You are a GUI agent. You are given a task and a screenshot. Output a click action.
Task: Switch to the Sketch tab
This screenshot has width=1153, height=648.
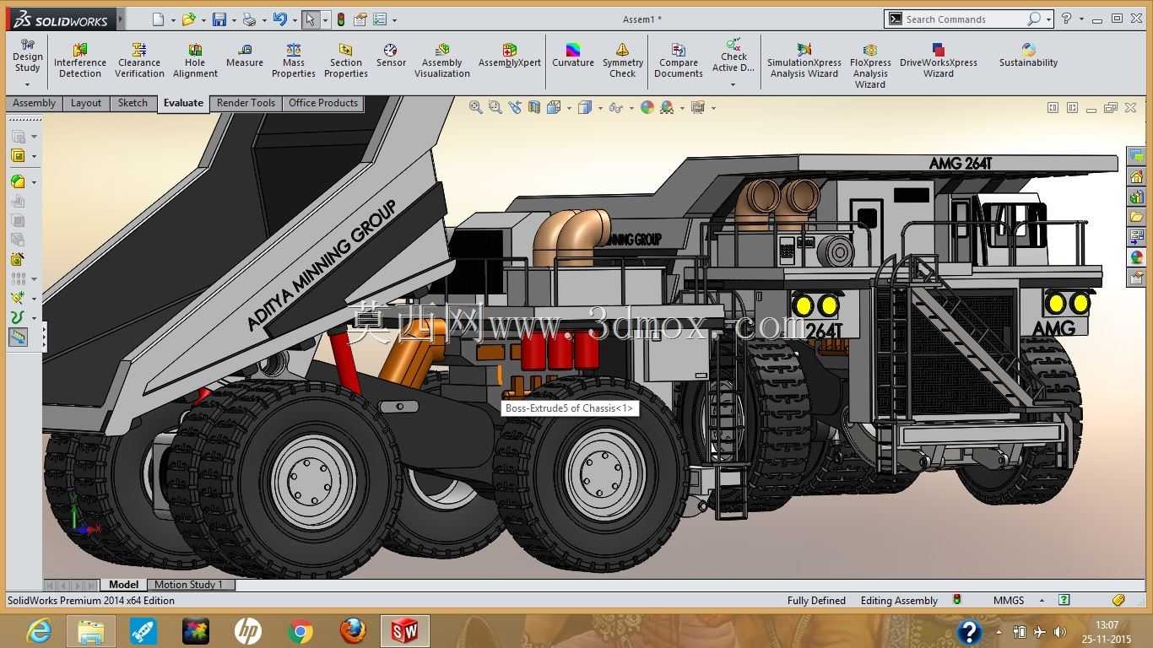(133, 103)
